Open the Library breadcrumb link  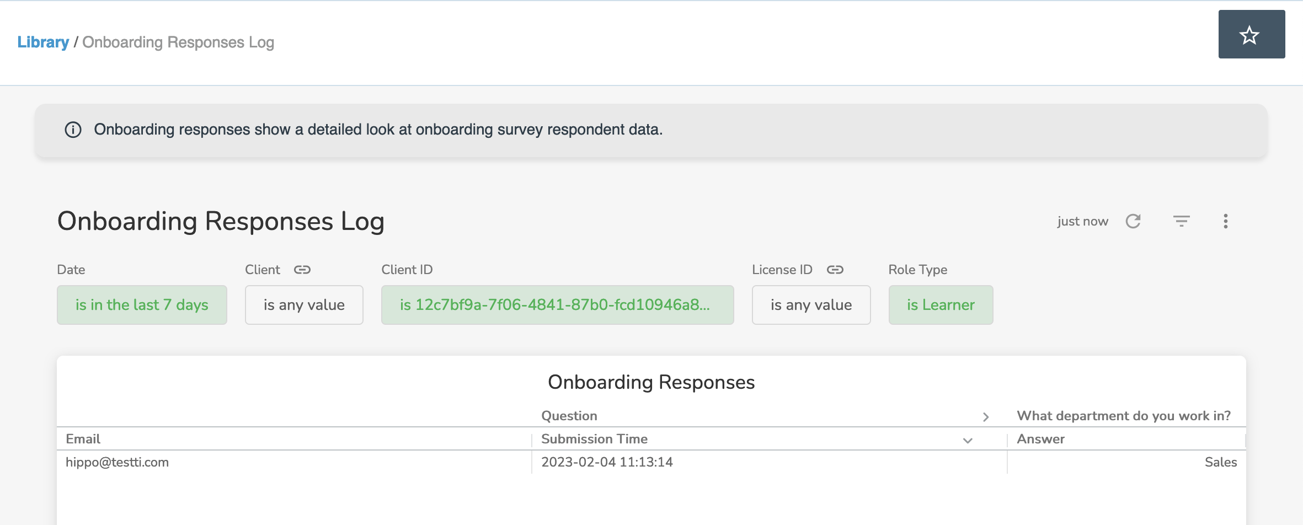tap(43, 42)
